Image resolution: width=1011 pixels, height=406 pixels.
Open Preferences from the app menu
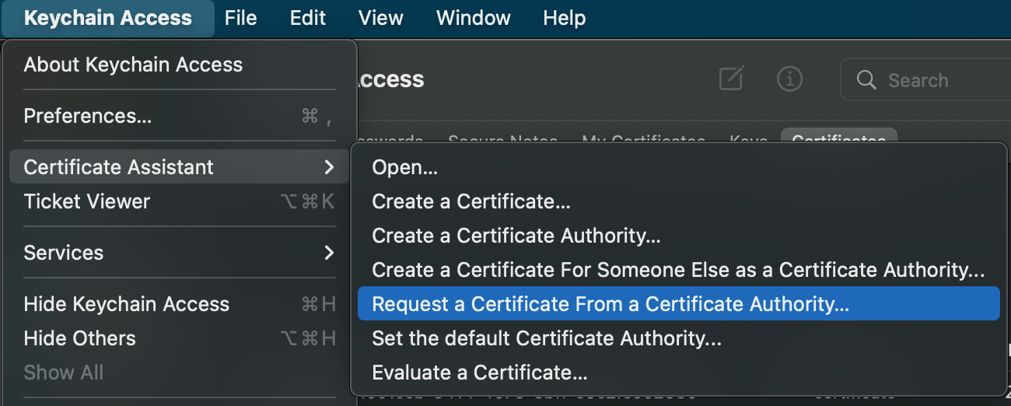pos(88,116)
